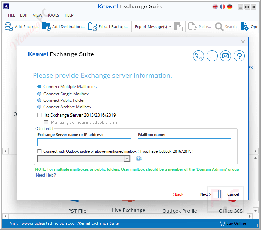Open the EDIT menu
261x230 pixels.
[x=24, y=15]
